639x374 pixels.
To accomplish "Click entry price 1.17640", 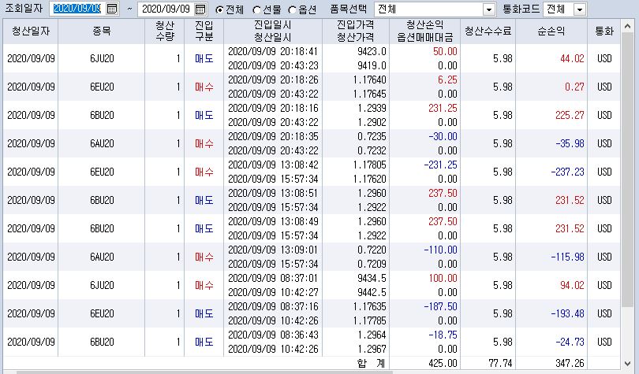I will click(369, 80).
